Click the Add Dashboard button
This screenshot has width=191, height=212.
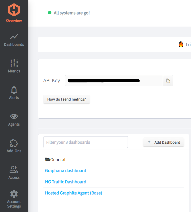click(164, 142)
